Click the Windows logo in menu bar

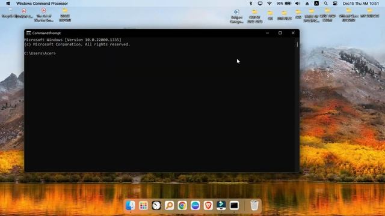click(x=8, y=4)
